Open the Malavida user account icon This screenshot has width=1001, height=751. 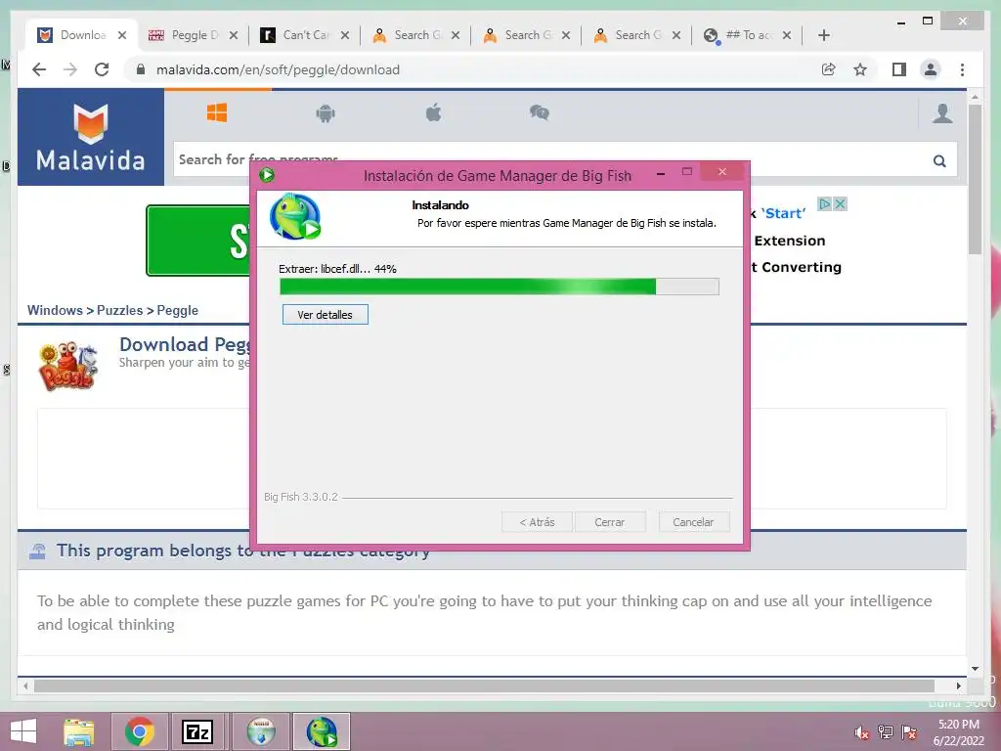coord(942,113)
